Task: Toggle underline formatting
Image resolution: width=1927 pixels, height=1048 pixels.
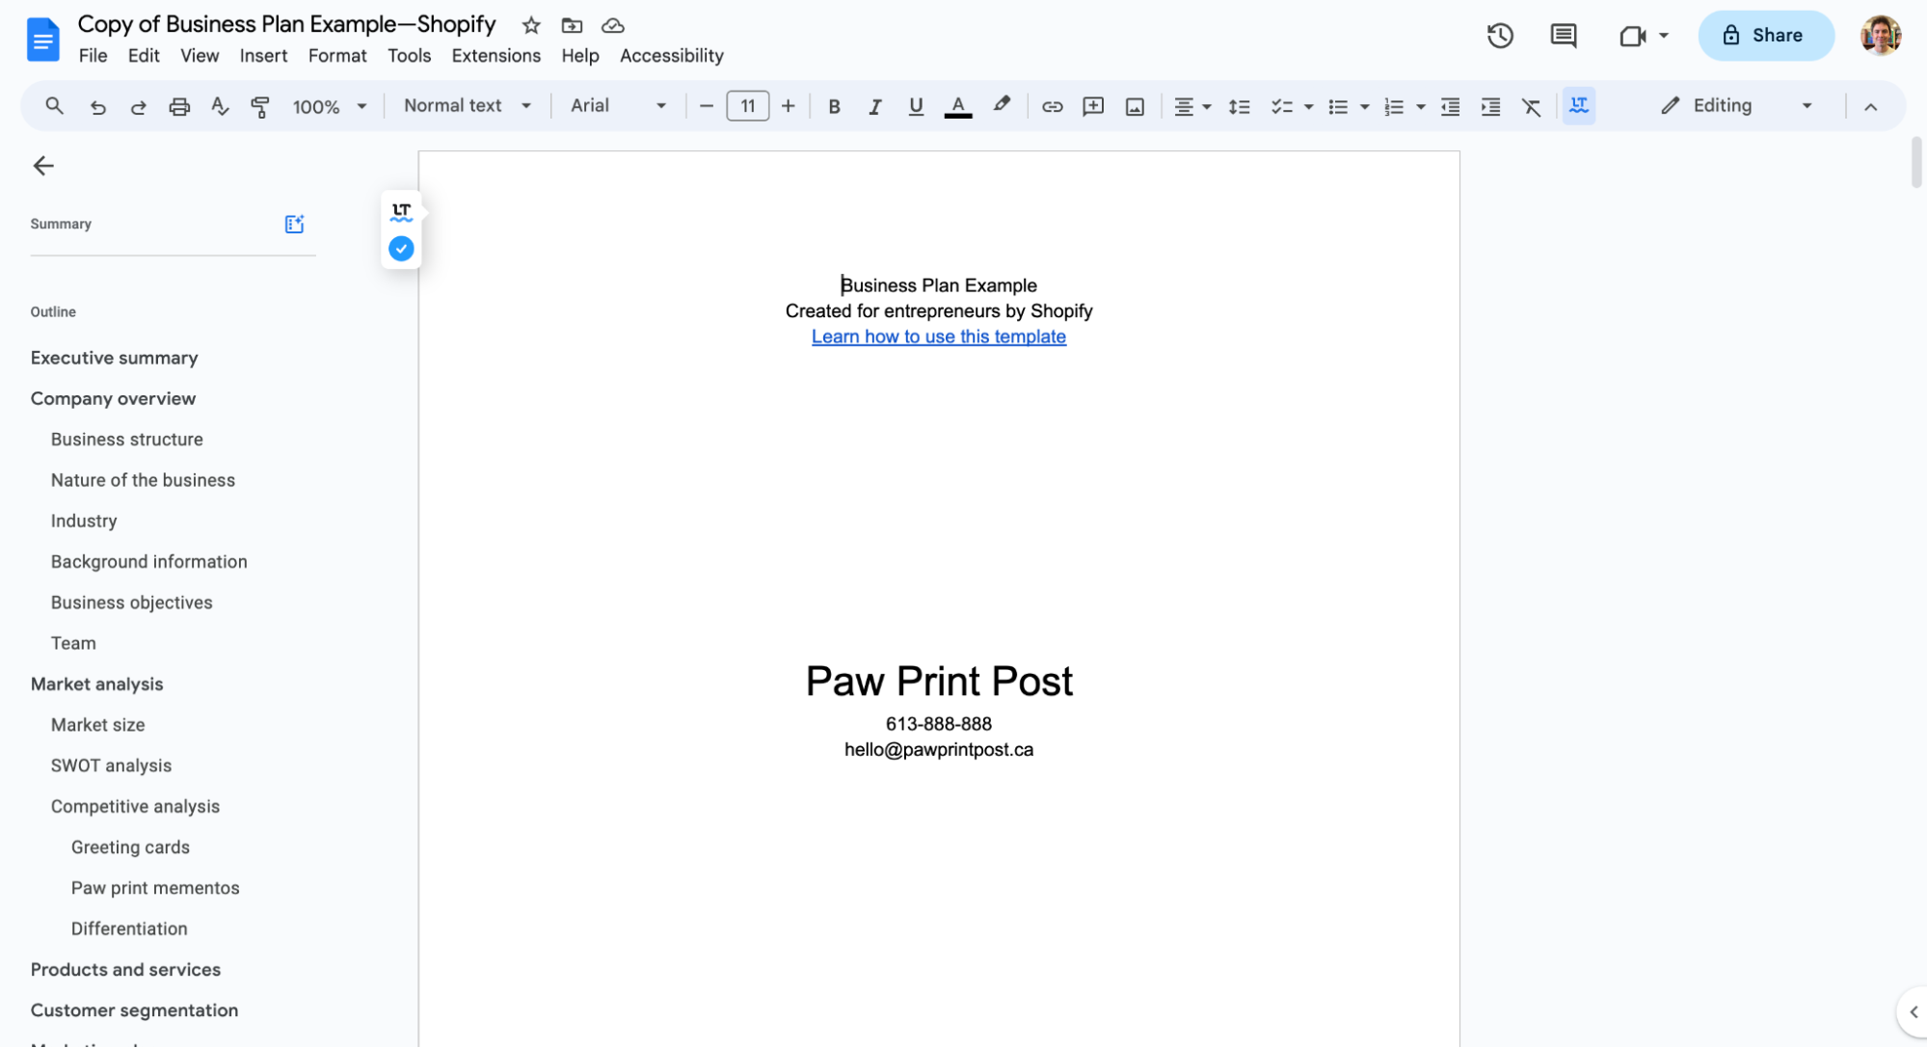Action: pyautogui.click(x=915, y=106)
